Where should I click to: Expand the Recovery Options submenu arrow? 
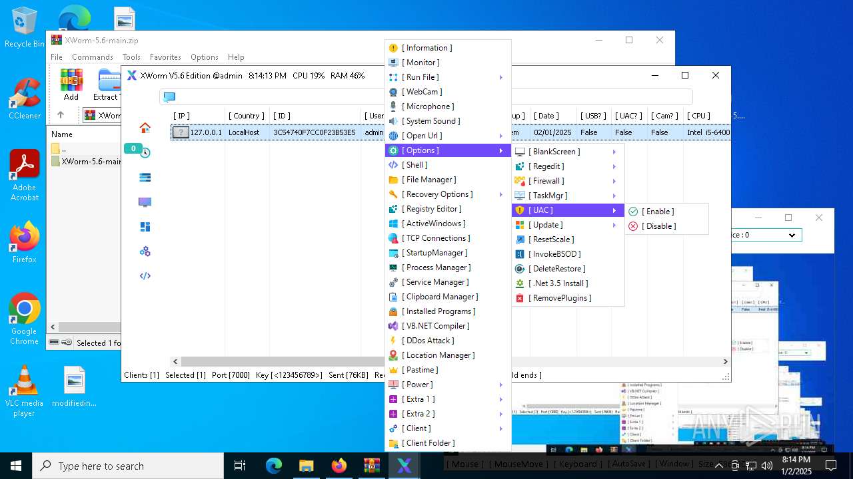point(500,194)
